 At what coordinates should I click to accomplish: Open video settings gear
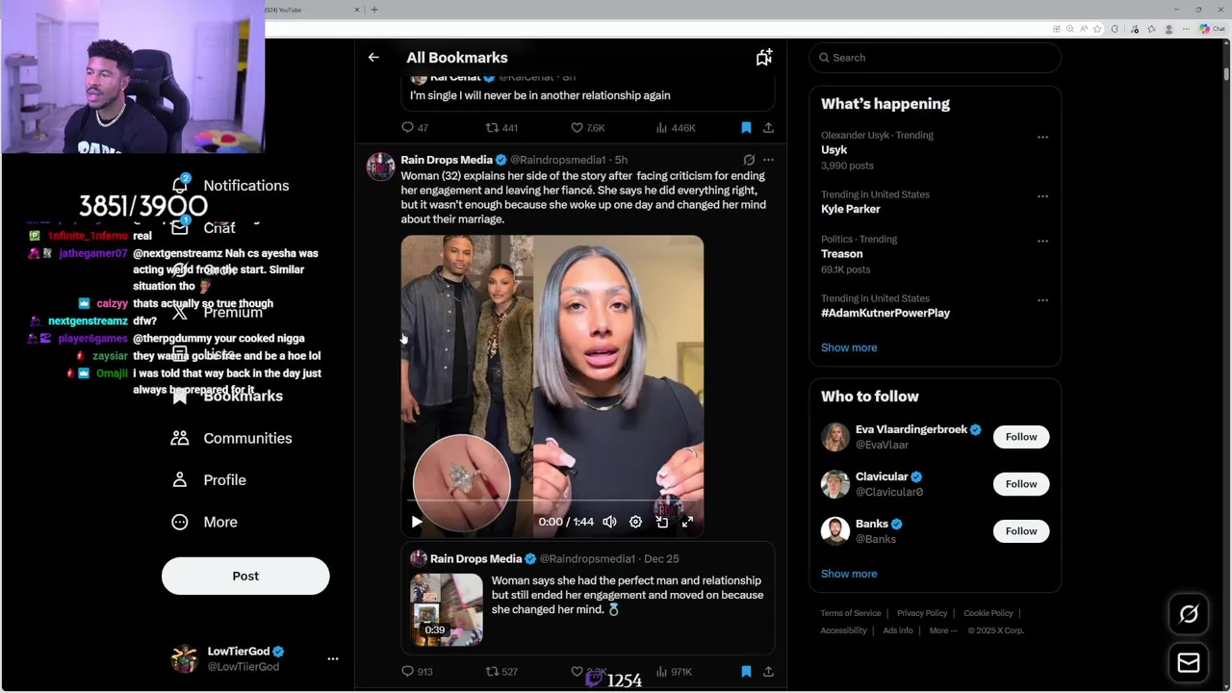[x=635, y=522]
